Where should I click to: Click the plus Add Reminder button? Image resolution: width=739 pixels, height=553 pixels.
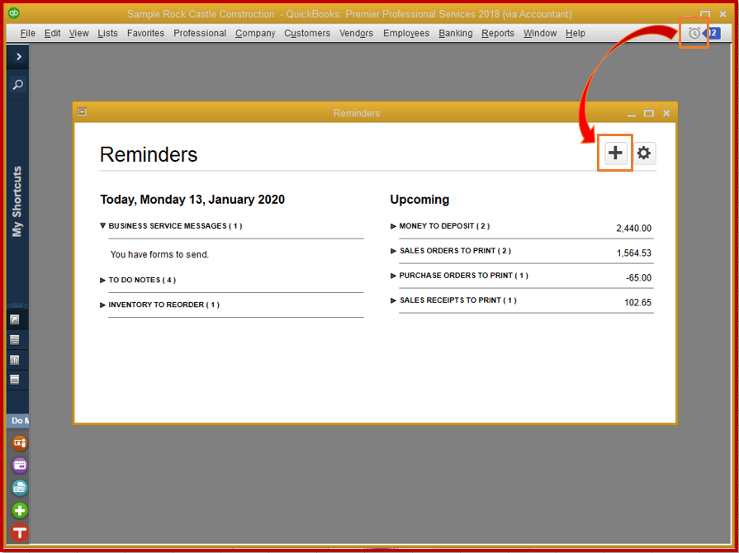(615, 153)
